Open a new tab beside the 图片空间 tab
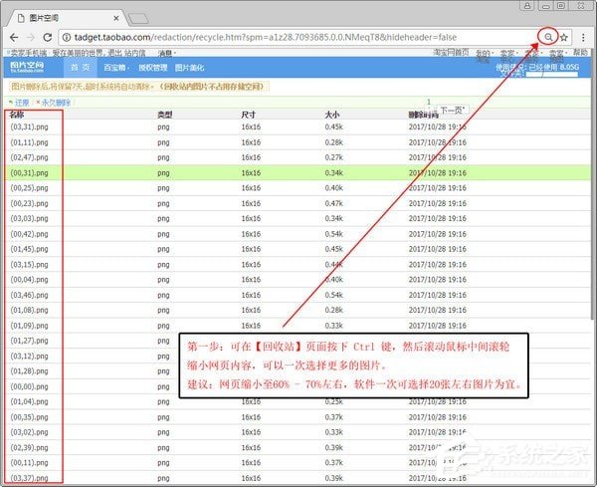 pyautogui.click(x=138, y=18)
